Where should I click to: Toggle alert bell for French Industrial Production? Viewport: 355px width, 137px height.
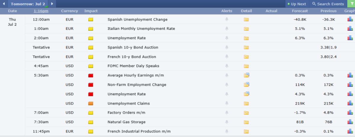227,131
